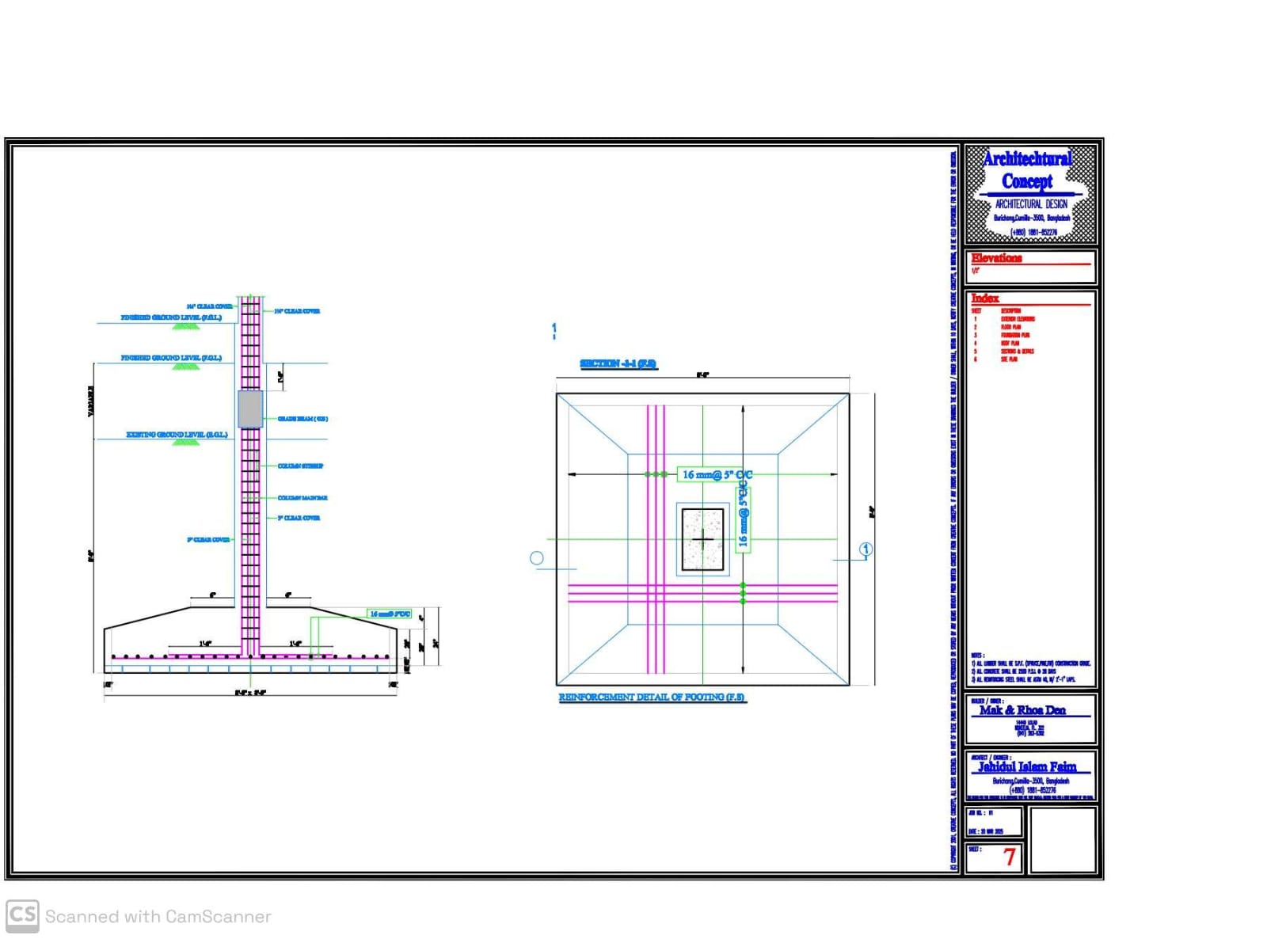Screen dimensions: 1267x939
Task: Select the grade beam gray block symbol
Action: [x=250, y=409]
